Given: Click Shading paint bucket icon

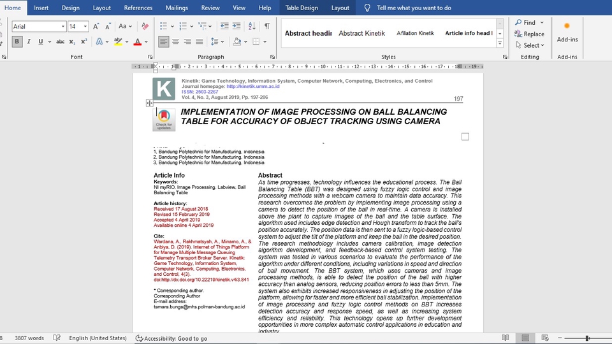Looking at the screenshot, I should point(237,41).
